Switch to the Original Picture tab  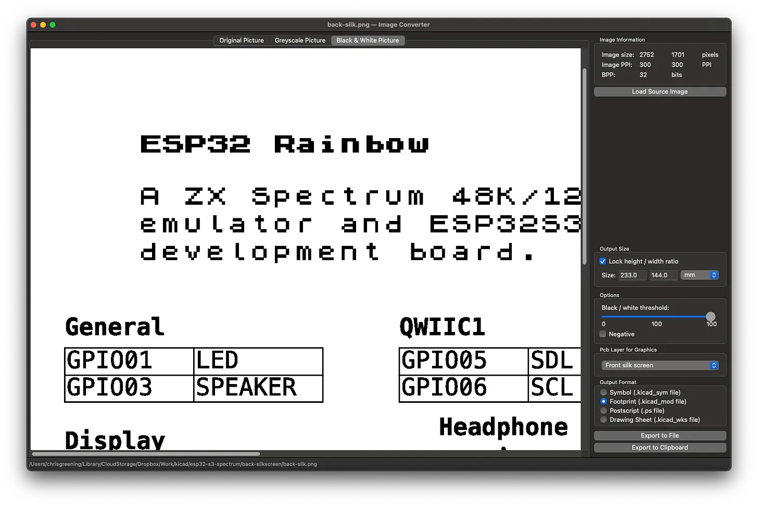[241, 41]
